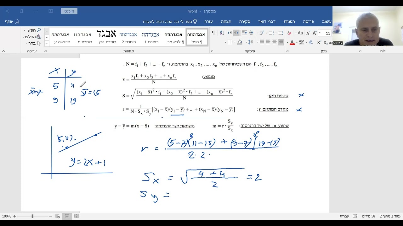Apply text highlight color
The image size is (403, 226).
click(x=302, y=42)
